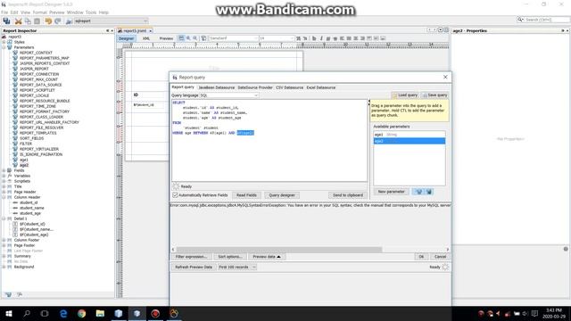Switch to the Preview view in editor
This screenshot has height=321, width=571.
click(166, 38)
